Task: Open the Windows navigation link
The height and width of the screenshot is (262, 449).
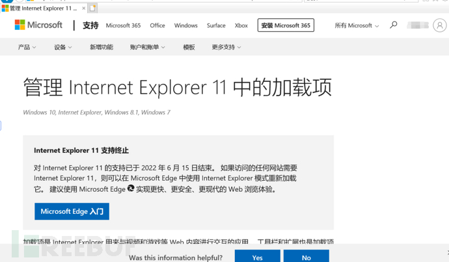Action: pyautogui.click(x=186, y=25)
